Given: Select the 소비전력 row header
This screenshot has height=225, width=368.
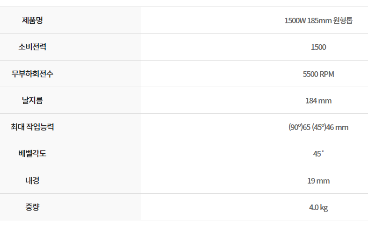Looking at the screenshot, I should coord(32,47).
